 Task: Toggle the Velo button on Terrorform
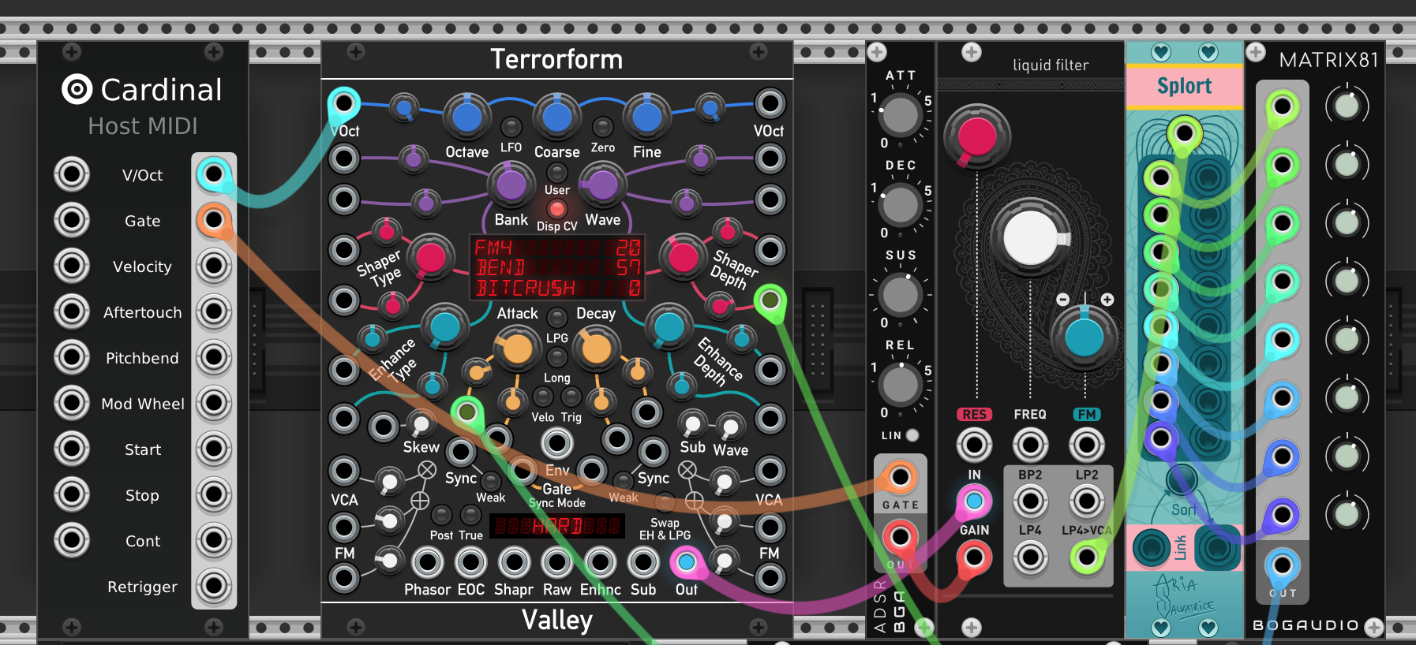(x=543, y=397)
